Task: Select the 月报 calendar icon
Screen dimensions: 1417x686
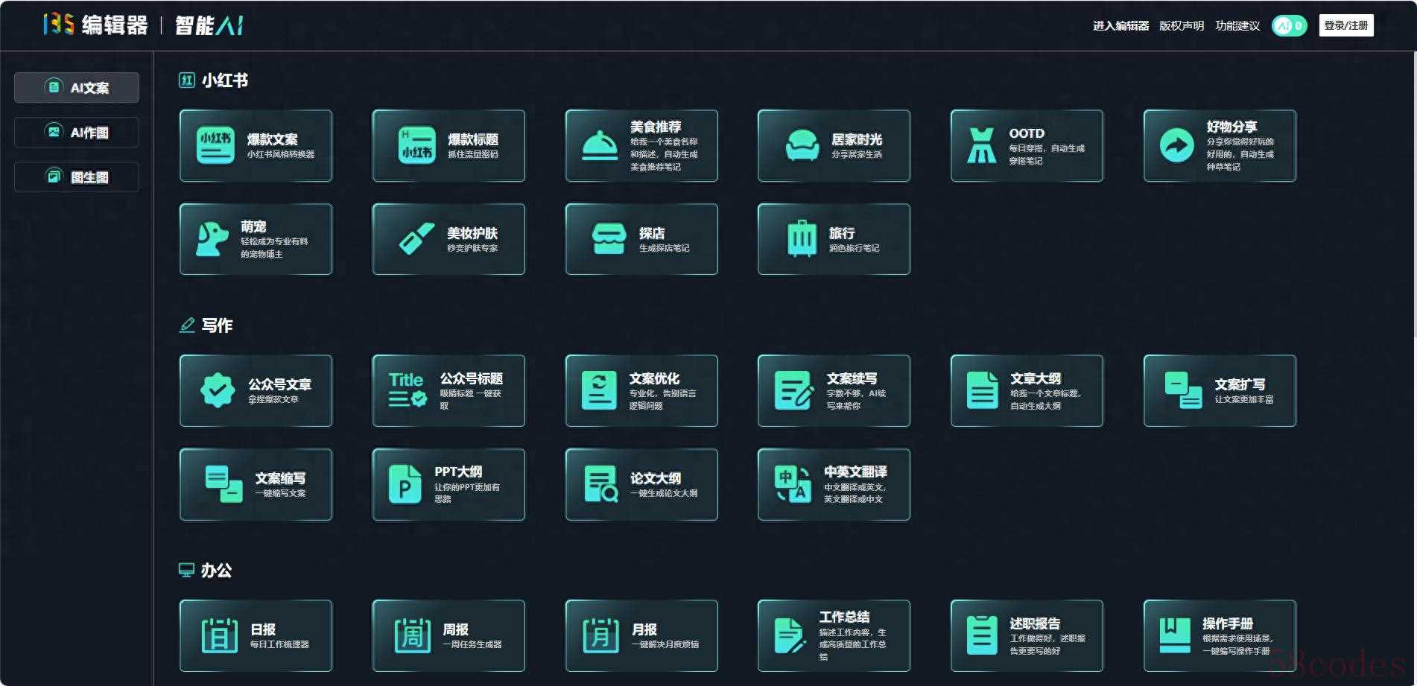Action: click(600, 635)
